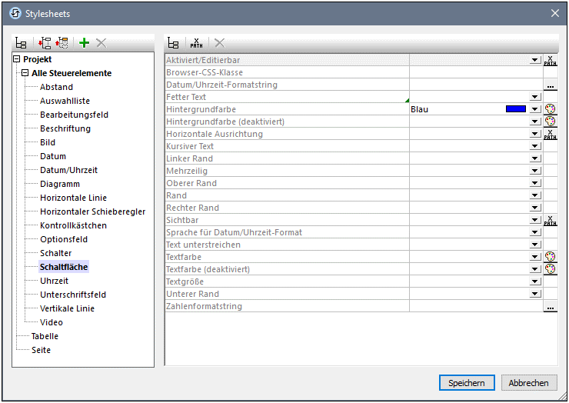
Task: Click the list view icon in properties toolbar
Action: [174, 44]
